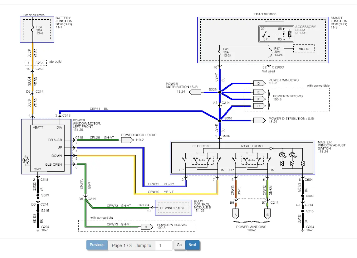Select off-page connector B below CPW12
Image resolution: width=357 pixels, height=258 pixels.
(267, 214)
